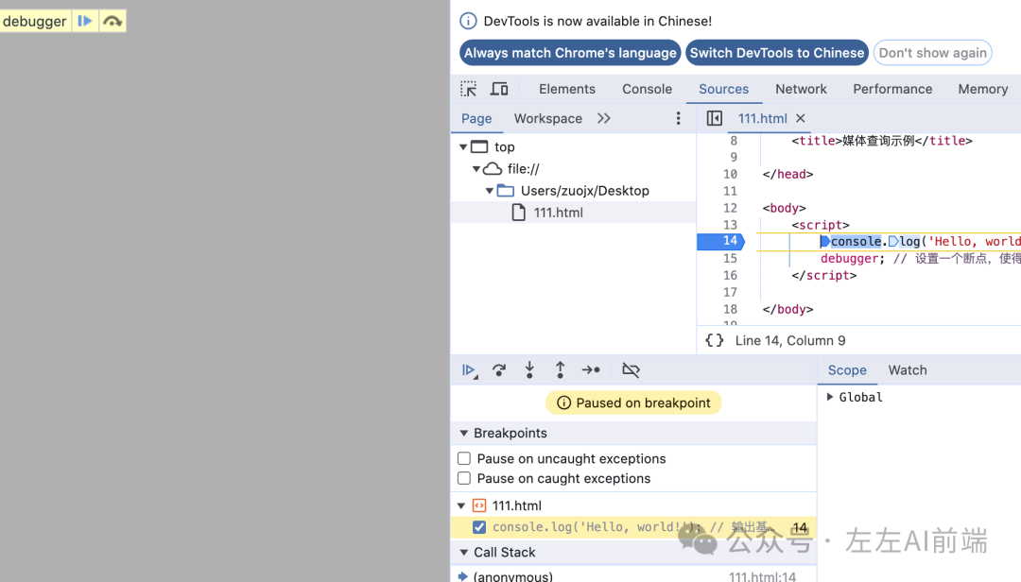Image resolution: width=1021 pixels, height=582 pixels.
Task: Select the 111.html editor tab
Action: (762, 118)
